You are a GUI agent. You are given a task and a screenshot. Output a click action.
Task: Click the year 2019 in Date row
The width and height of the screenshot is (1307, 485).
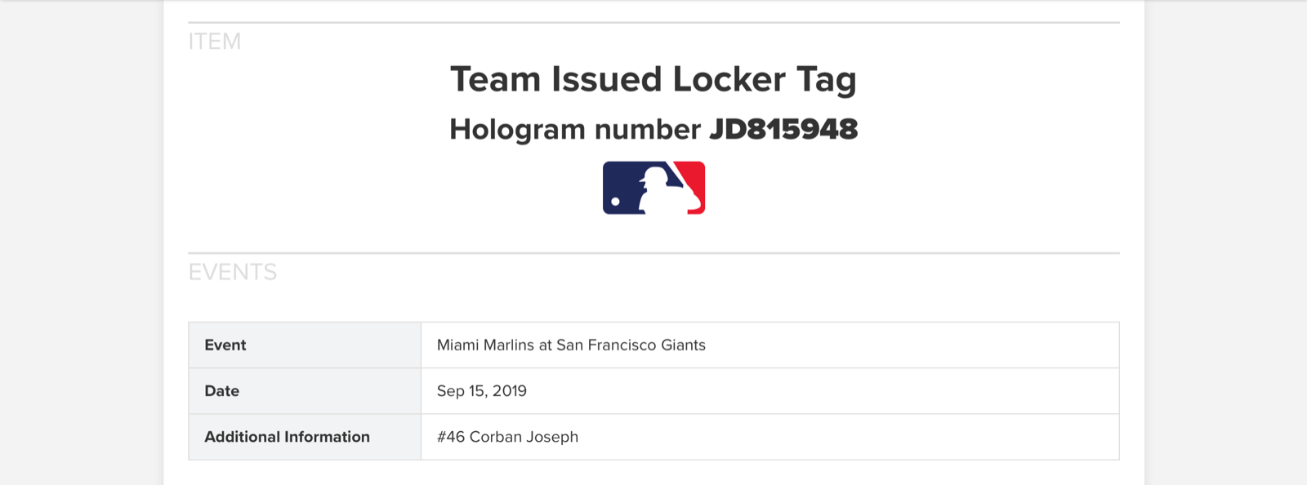510,390
